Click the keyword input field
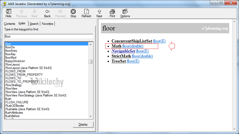The height and width of the screenshot is (134, 239). [x=49, y=36]
